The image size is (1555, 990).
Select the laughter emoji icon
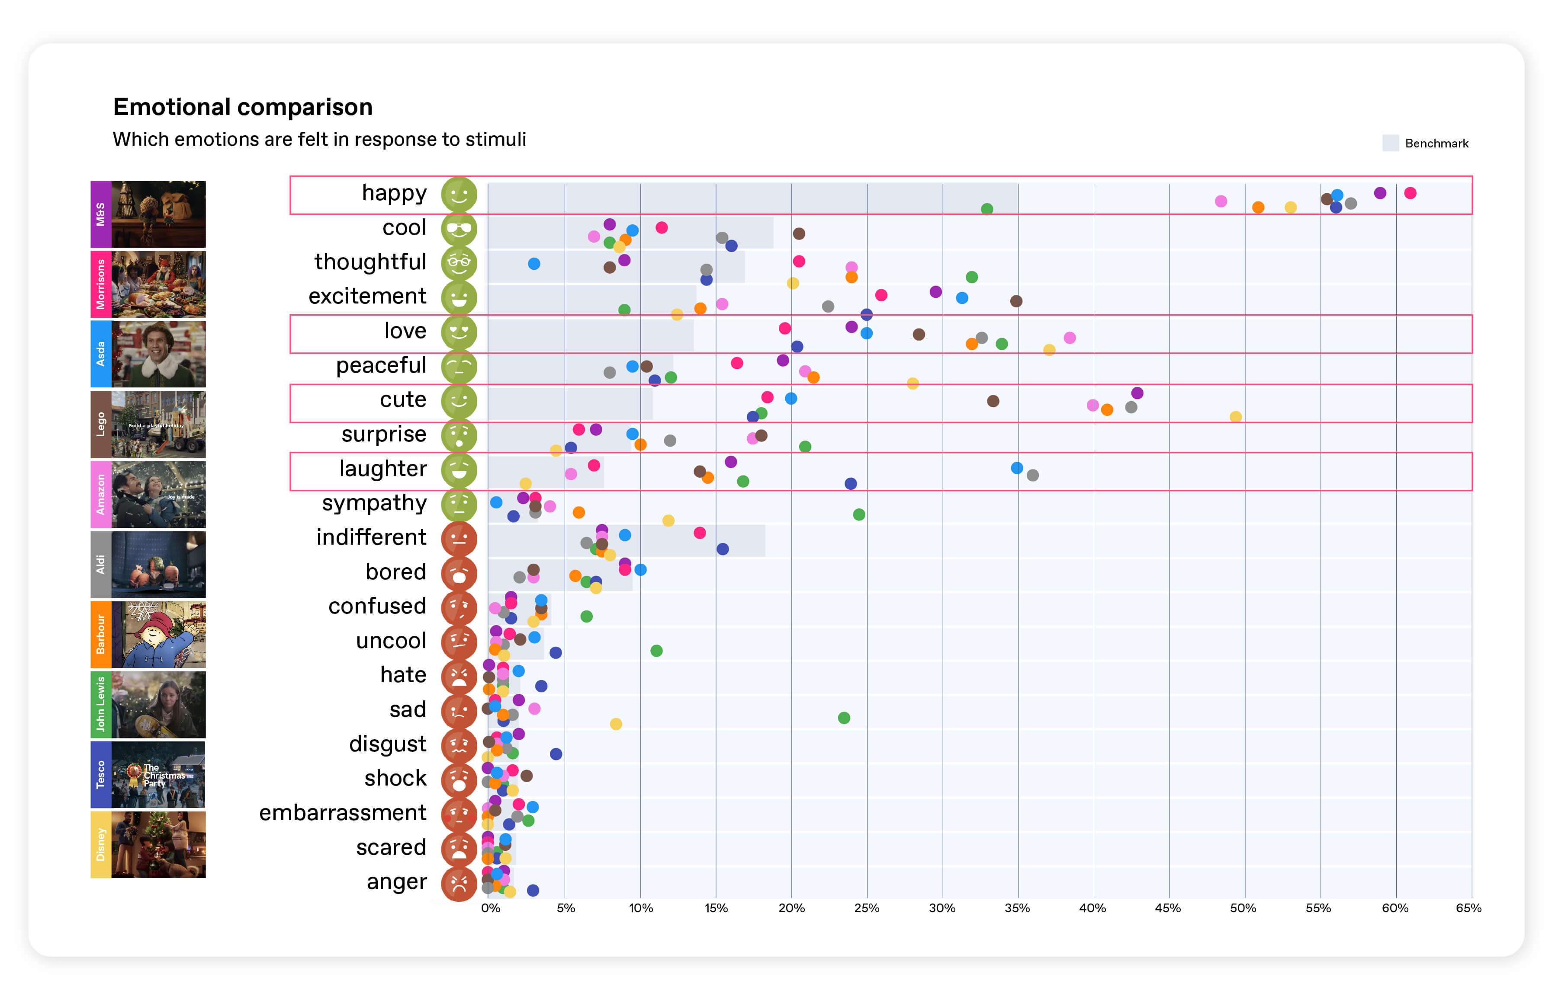click(x=459, y=469)
